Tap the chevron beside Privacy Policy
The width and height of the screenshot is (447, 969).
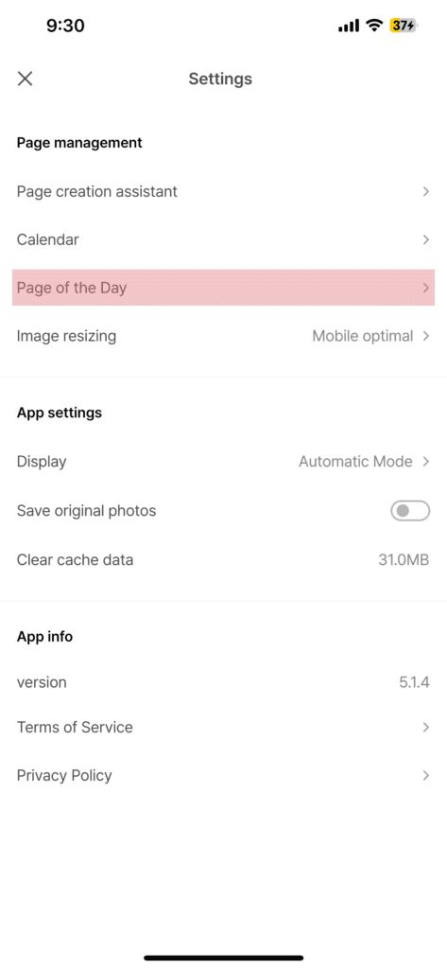[425, 775]
